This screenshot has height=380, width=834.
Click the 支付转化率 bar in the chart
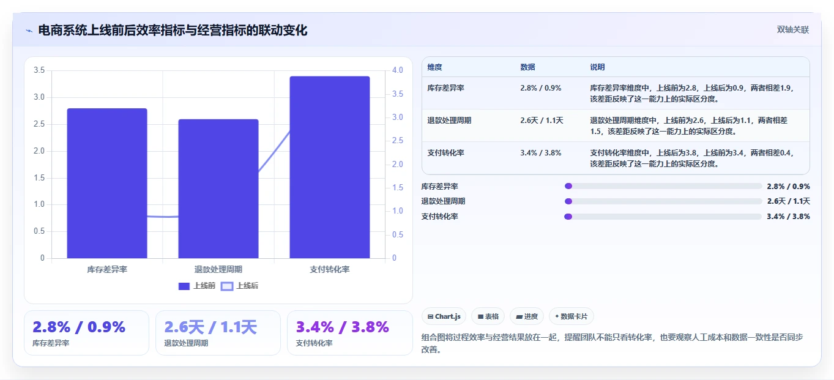click(x=330, y=167)
